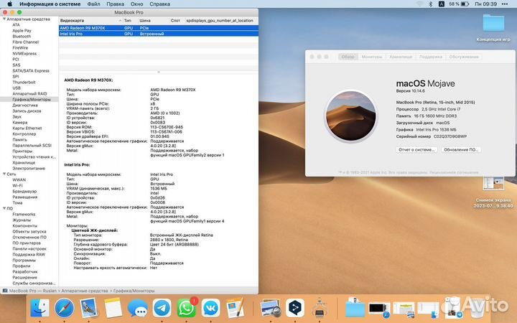This screenshot has height=323, width=517.
Task: Click Аппаратные средства in the bottom path bar
Action: coord(85,291)
